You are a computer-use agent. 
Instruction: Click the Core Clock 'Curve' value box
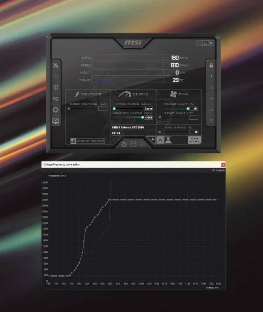click(148, 109)
